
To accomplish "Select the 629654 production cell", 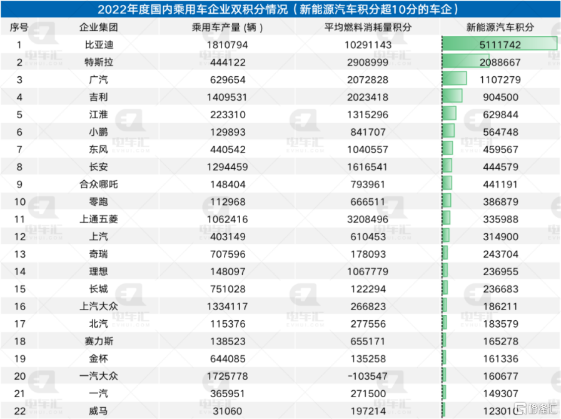I will [228, 80].
